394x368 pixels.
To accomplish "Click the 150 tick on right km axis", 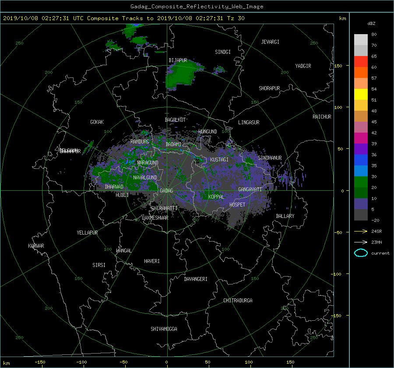I will [x=338, y=66].
